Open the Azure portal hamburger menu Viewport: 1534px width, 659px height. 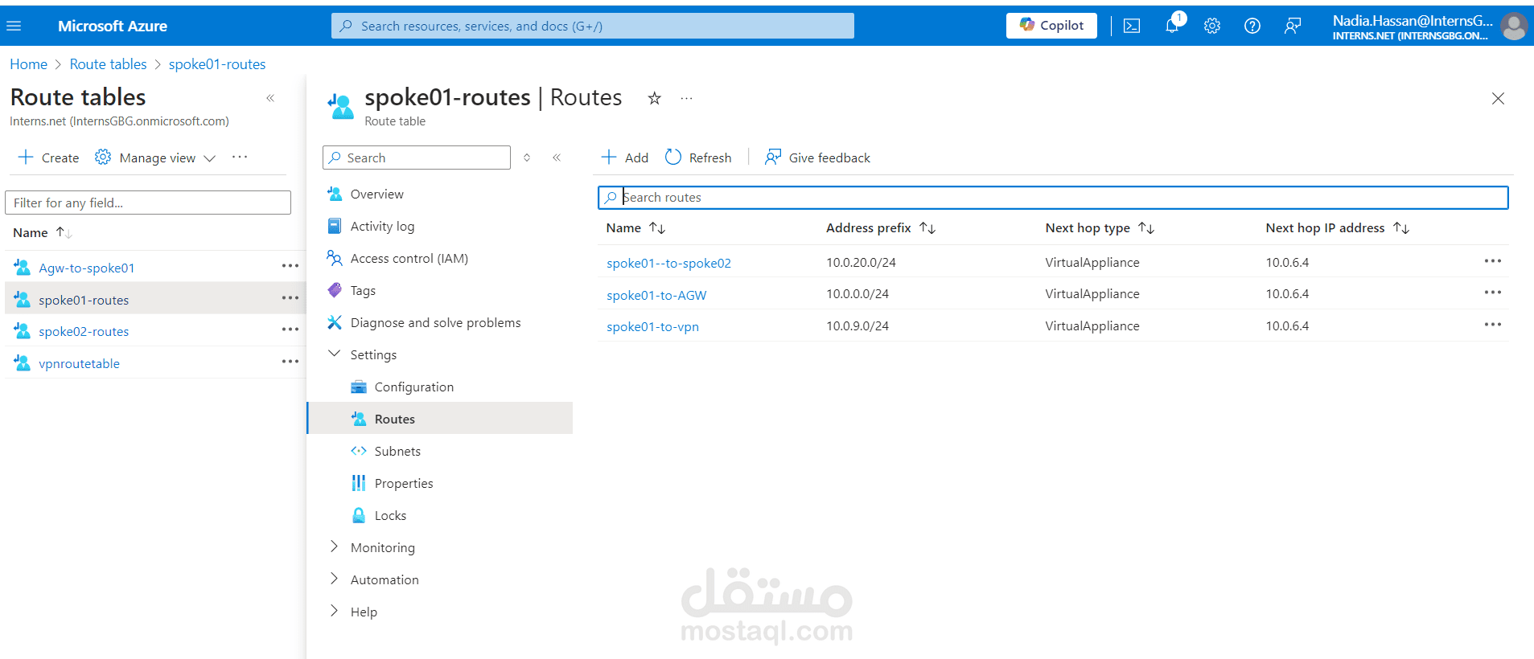click(x=14, y=26)
